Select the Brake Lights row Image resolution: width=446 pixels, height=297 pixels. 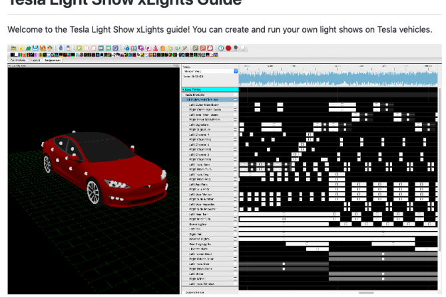click(210, 224)
